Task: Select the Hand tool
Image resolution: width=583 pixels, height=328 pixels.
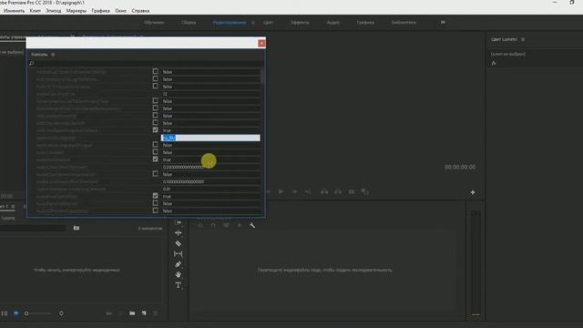Action: tap(179, 274)
